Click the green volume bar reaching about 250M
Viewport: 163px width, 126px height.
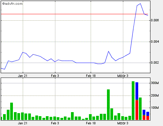coord(108,105)
